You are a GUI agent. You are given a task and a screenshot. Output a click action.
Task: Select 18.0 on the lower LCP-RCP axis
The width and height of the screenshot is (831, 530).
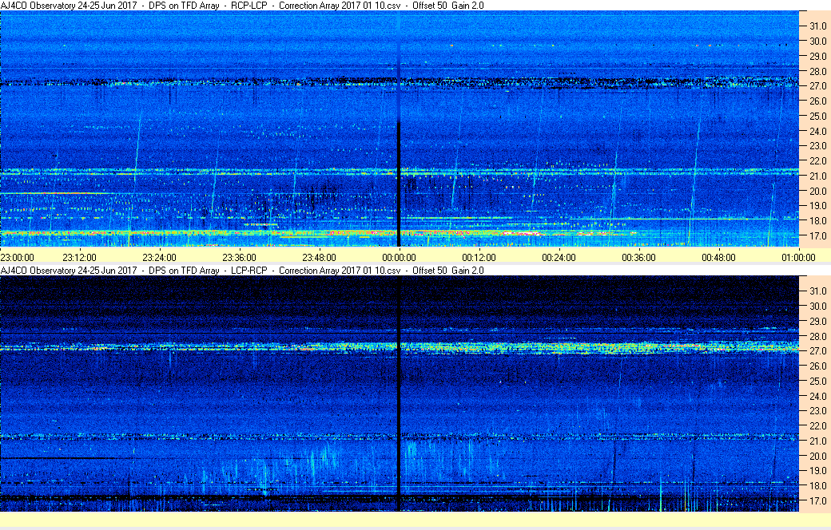pyautogui.click(x=817, y=485)
